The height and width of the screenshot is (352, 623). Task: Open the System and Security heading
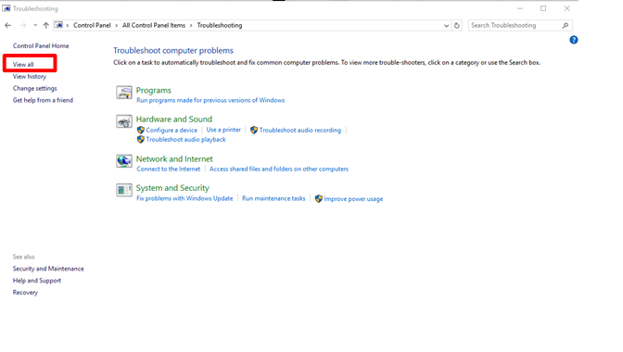172,188
